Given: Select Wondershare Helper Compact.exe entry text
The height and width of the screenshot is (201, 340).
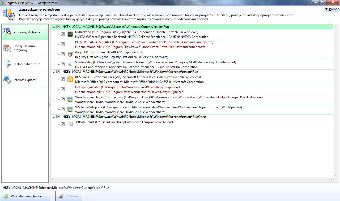Looking at the screenshot, I should click(x=169, y=97).
